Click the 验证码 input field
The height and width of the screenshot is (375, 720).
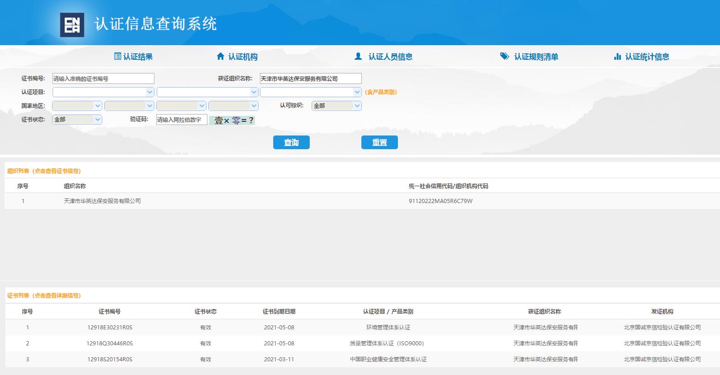click(x=181, y=120)
